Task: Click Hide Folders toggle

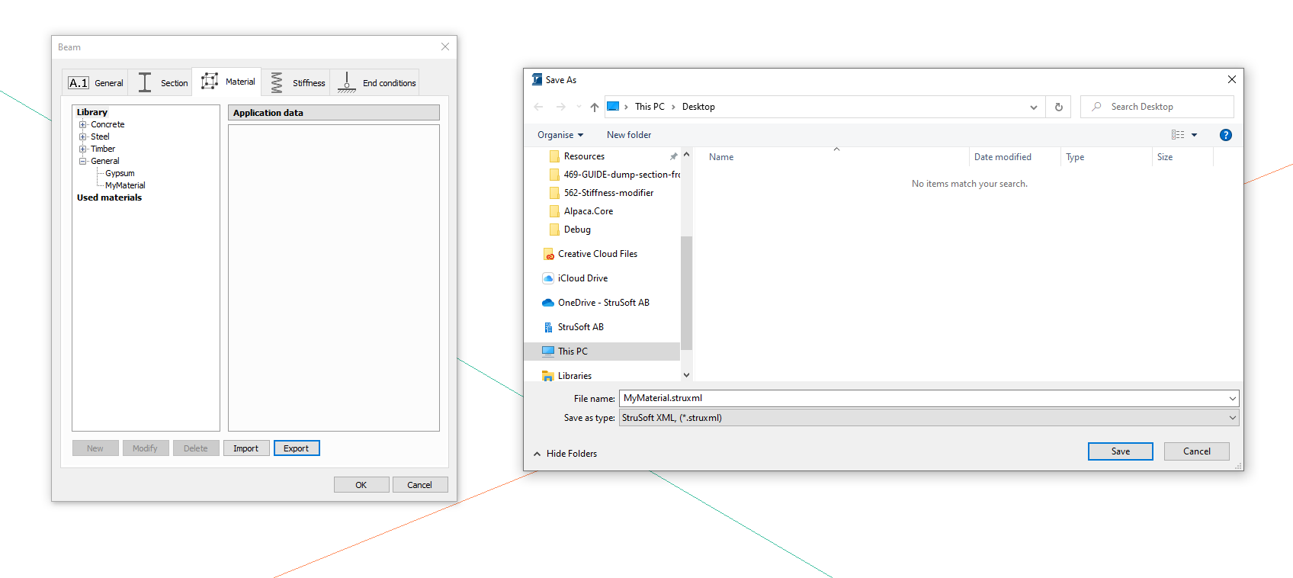Action: pyautogui.click(x=565, y=454)
